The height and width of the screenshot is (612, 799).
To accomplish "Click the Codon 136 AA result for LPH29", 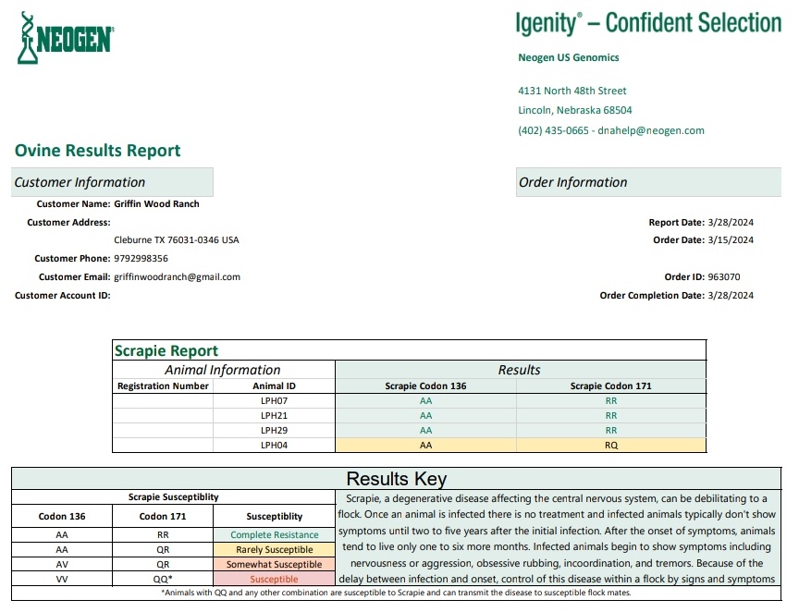I will pyautogui.click(x=426, y=431).
